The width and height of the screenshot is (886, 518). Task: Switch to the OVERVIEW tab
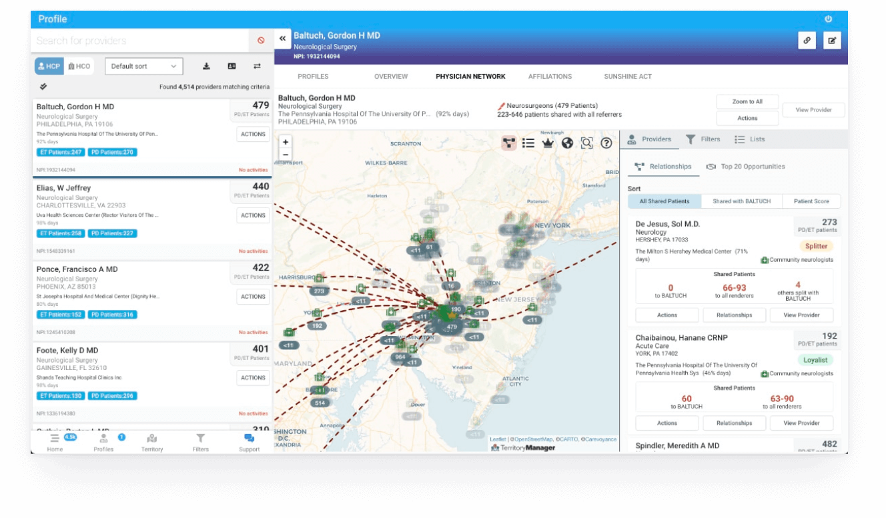pos(391,77)
